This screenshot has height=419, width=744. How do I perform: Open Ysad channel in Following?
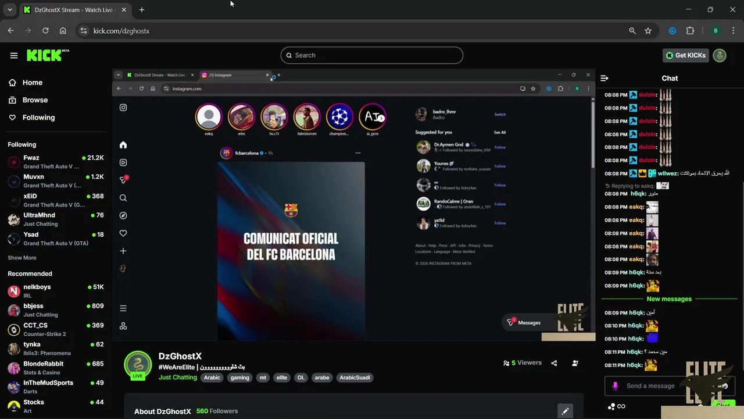56,239
